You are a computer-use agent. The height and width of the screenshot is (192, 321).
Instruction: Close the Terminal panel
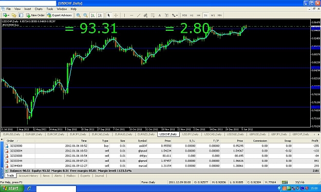coord(2,140)
